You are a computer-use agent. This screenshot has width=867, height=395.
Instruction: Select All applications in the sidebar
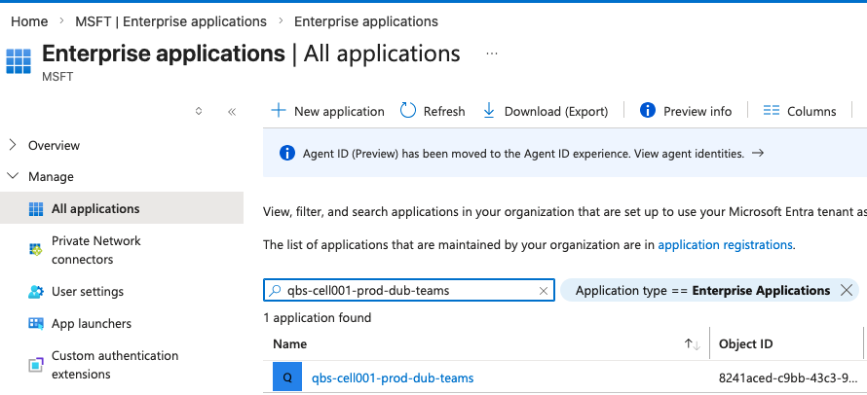click(x=122, y=209)
